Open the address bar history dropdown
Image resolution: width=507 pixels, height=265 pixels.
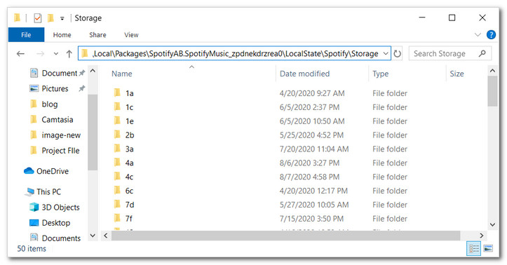[386, 54]
